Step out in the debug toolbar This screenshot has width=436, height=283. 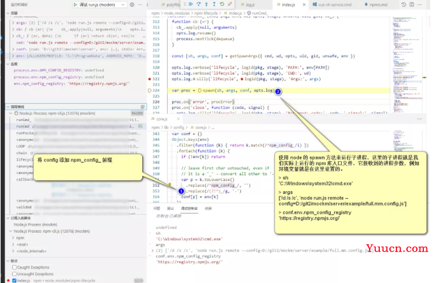point(214,4)
